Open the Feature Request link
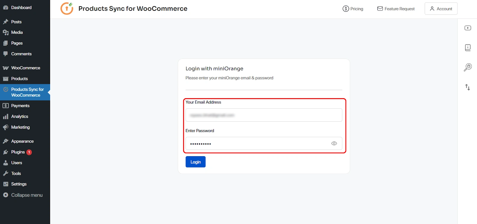The image size is (477, 224). tap(396, 9)
